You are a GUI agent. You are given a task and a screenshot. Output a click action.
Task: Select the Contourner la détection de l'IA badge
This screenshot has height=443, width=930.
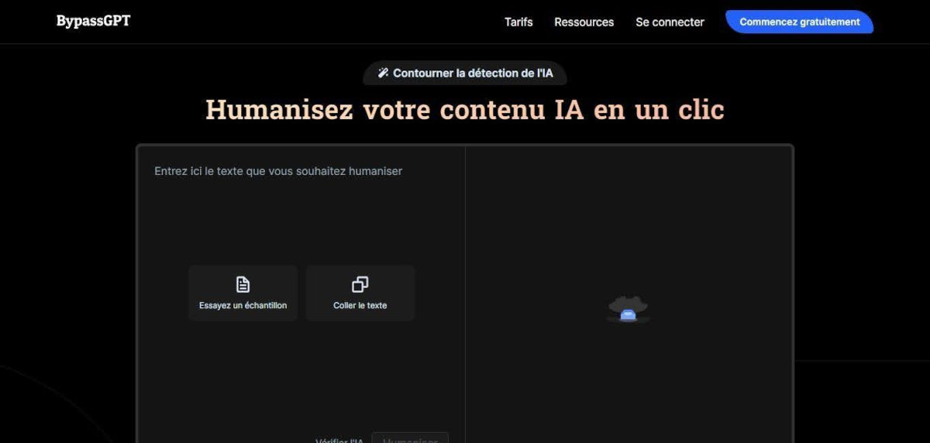click(465, 73)
